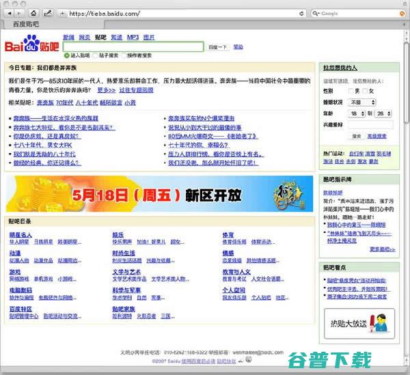
Task: Open the 体育 category link
Action: [x=228, y=235]
